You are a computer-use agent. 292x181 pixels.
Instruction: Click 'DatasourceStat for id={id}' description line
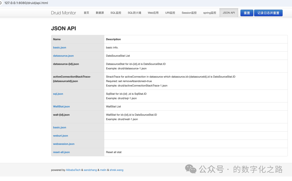(x=136, y=64)
